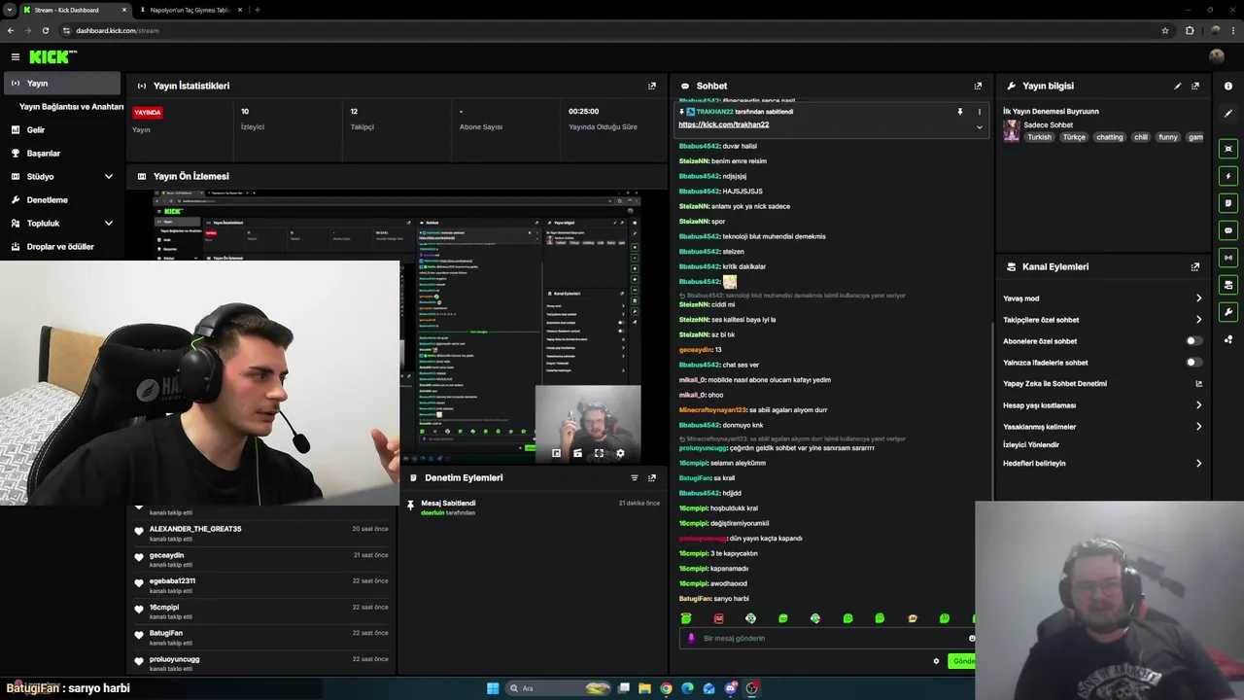
Task: Enable Yalnızca ifadelerle sohbet toggle
Action: coord(1194,363)
